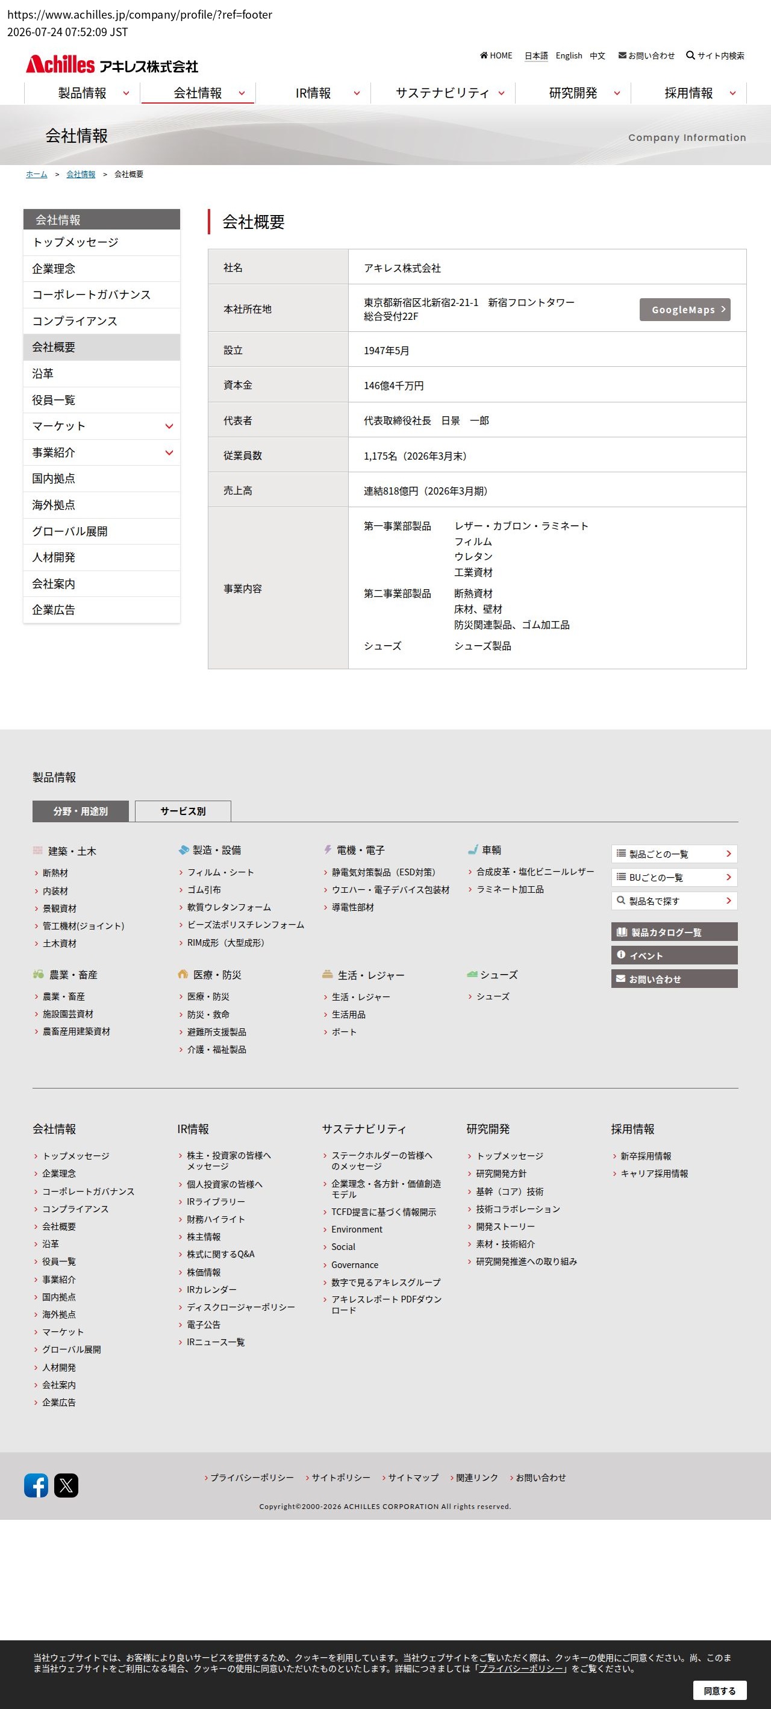Open 製品カタログ一覧 catalog button

click(x=674, y=932)
